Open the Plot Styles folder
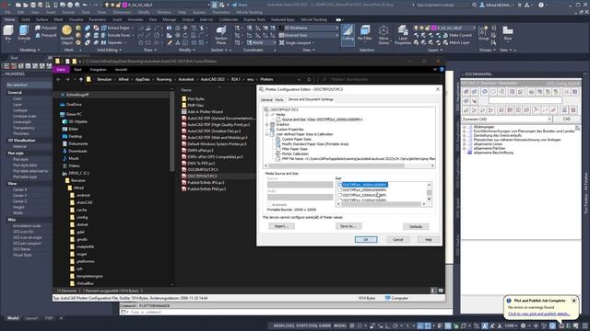 [x=193, y=98]
